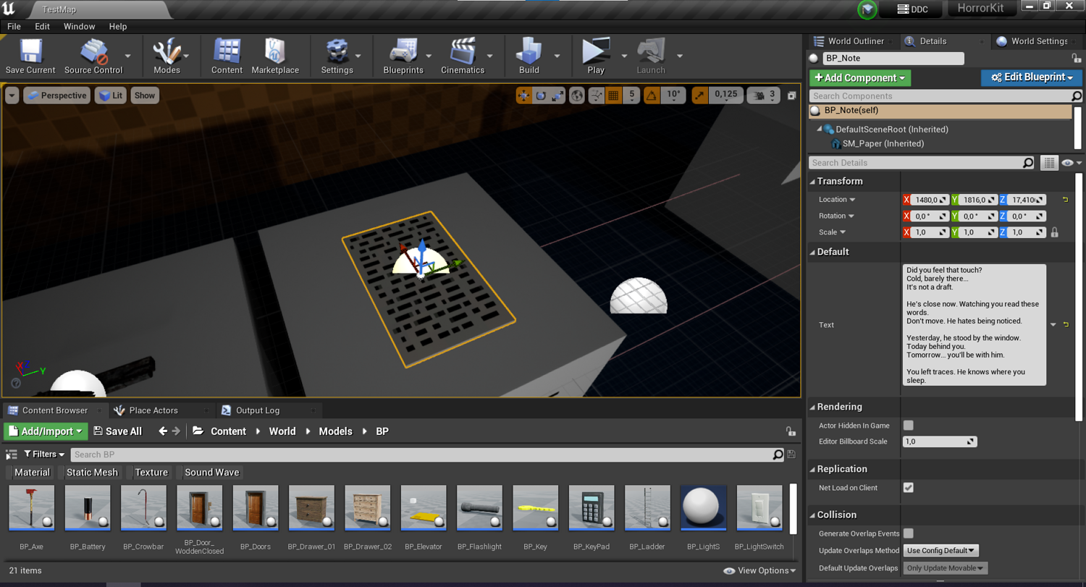Click the Lit view mode button
The width and height of the screenshot is (1086, 587).
pos(110,96)
